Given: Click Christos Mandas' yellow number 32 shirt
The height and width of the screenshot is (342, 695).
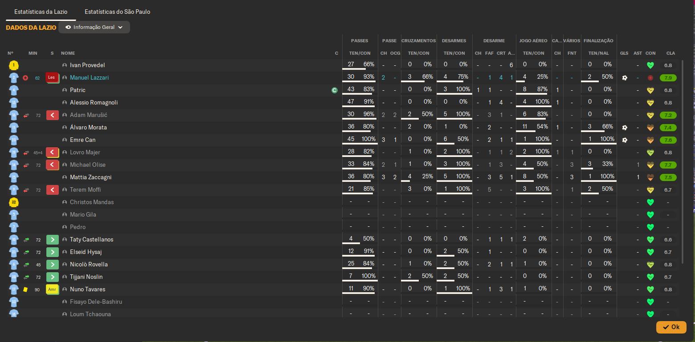Looking at the screenshot, I should [x=13, y=202].
